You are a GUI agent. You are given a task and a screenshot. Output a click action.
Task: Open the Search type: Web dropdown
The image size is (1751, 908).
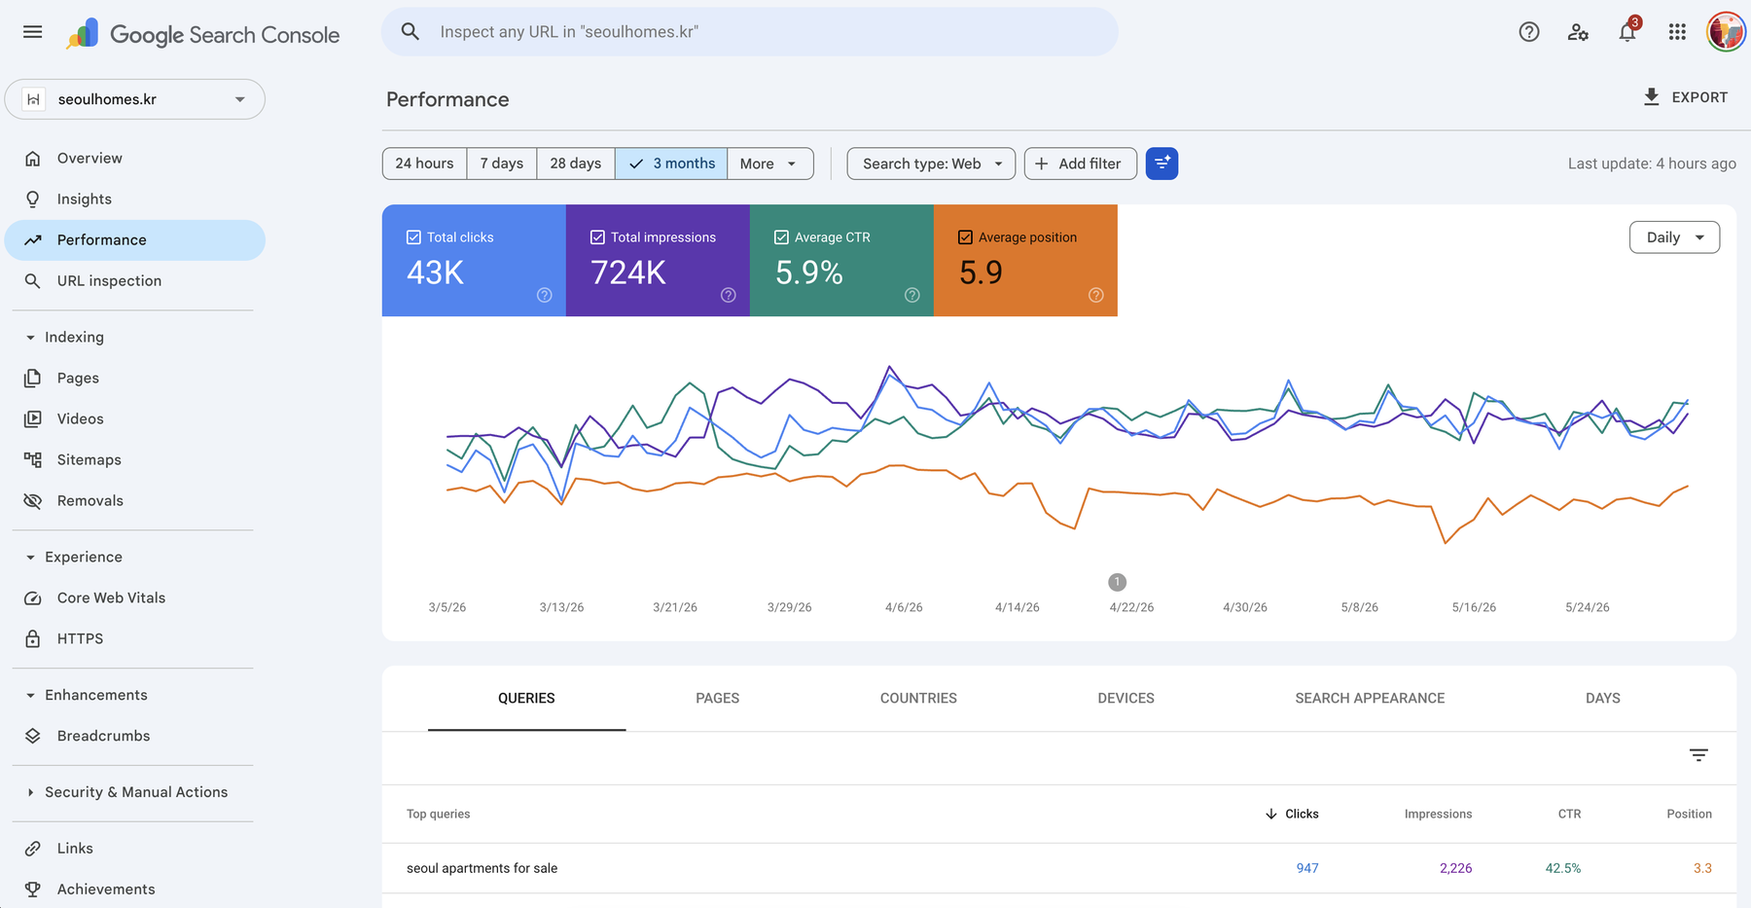click(931, 163)
